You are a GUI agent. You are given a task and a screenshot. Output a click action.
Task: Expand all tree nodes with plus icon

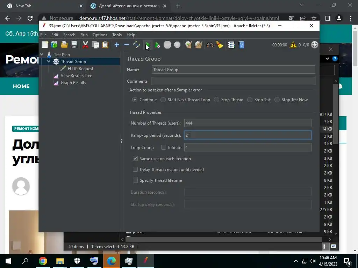[117, 45]
